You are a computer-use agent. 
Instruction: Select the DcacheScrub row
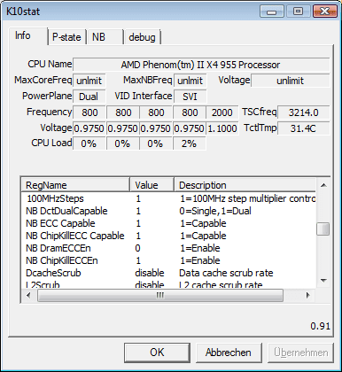169,273
